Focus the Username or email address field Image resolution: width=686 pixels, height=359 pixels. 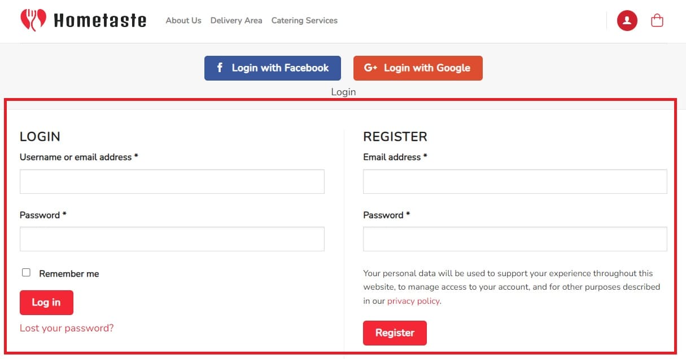172,181
